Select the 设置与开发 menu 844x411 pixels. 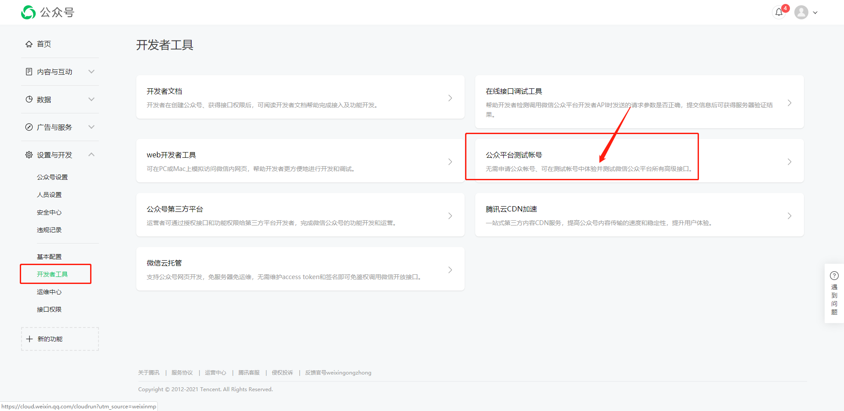click(x=60, y=155)
